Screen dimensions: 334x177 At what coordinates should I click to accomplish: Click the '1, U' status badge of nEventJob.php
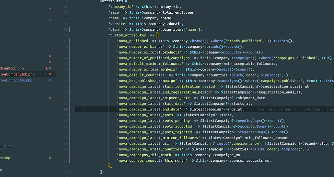pos(48,68)
